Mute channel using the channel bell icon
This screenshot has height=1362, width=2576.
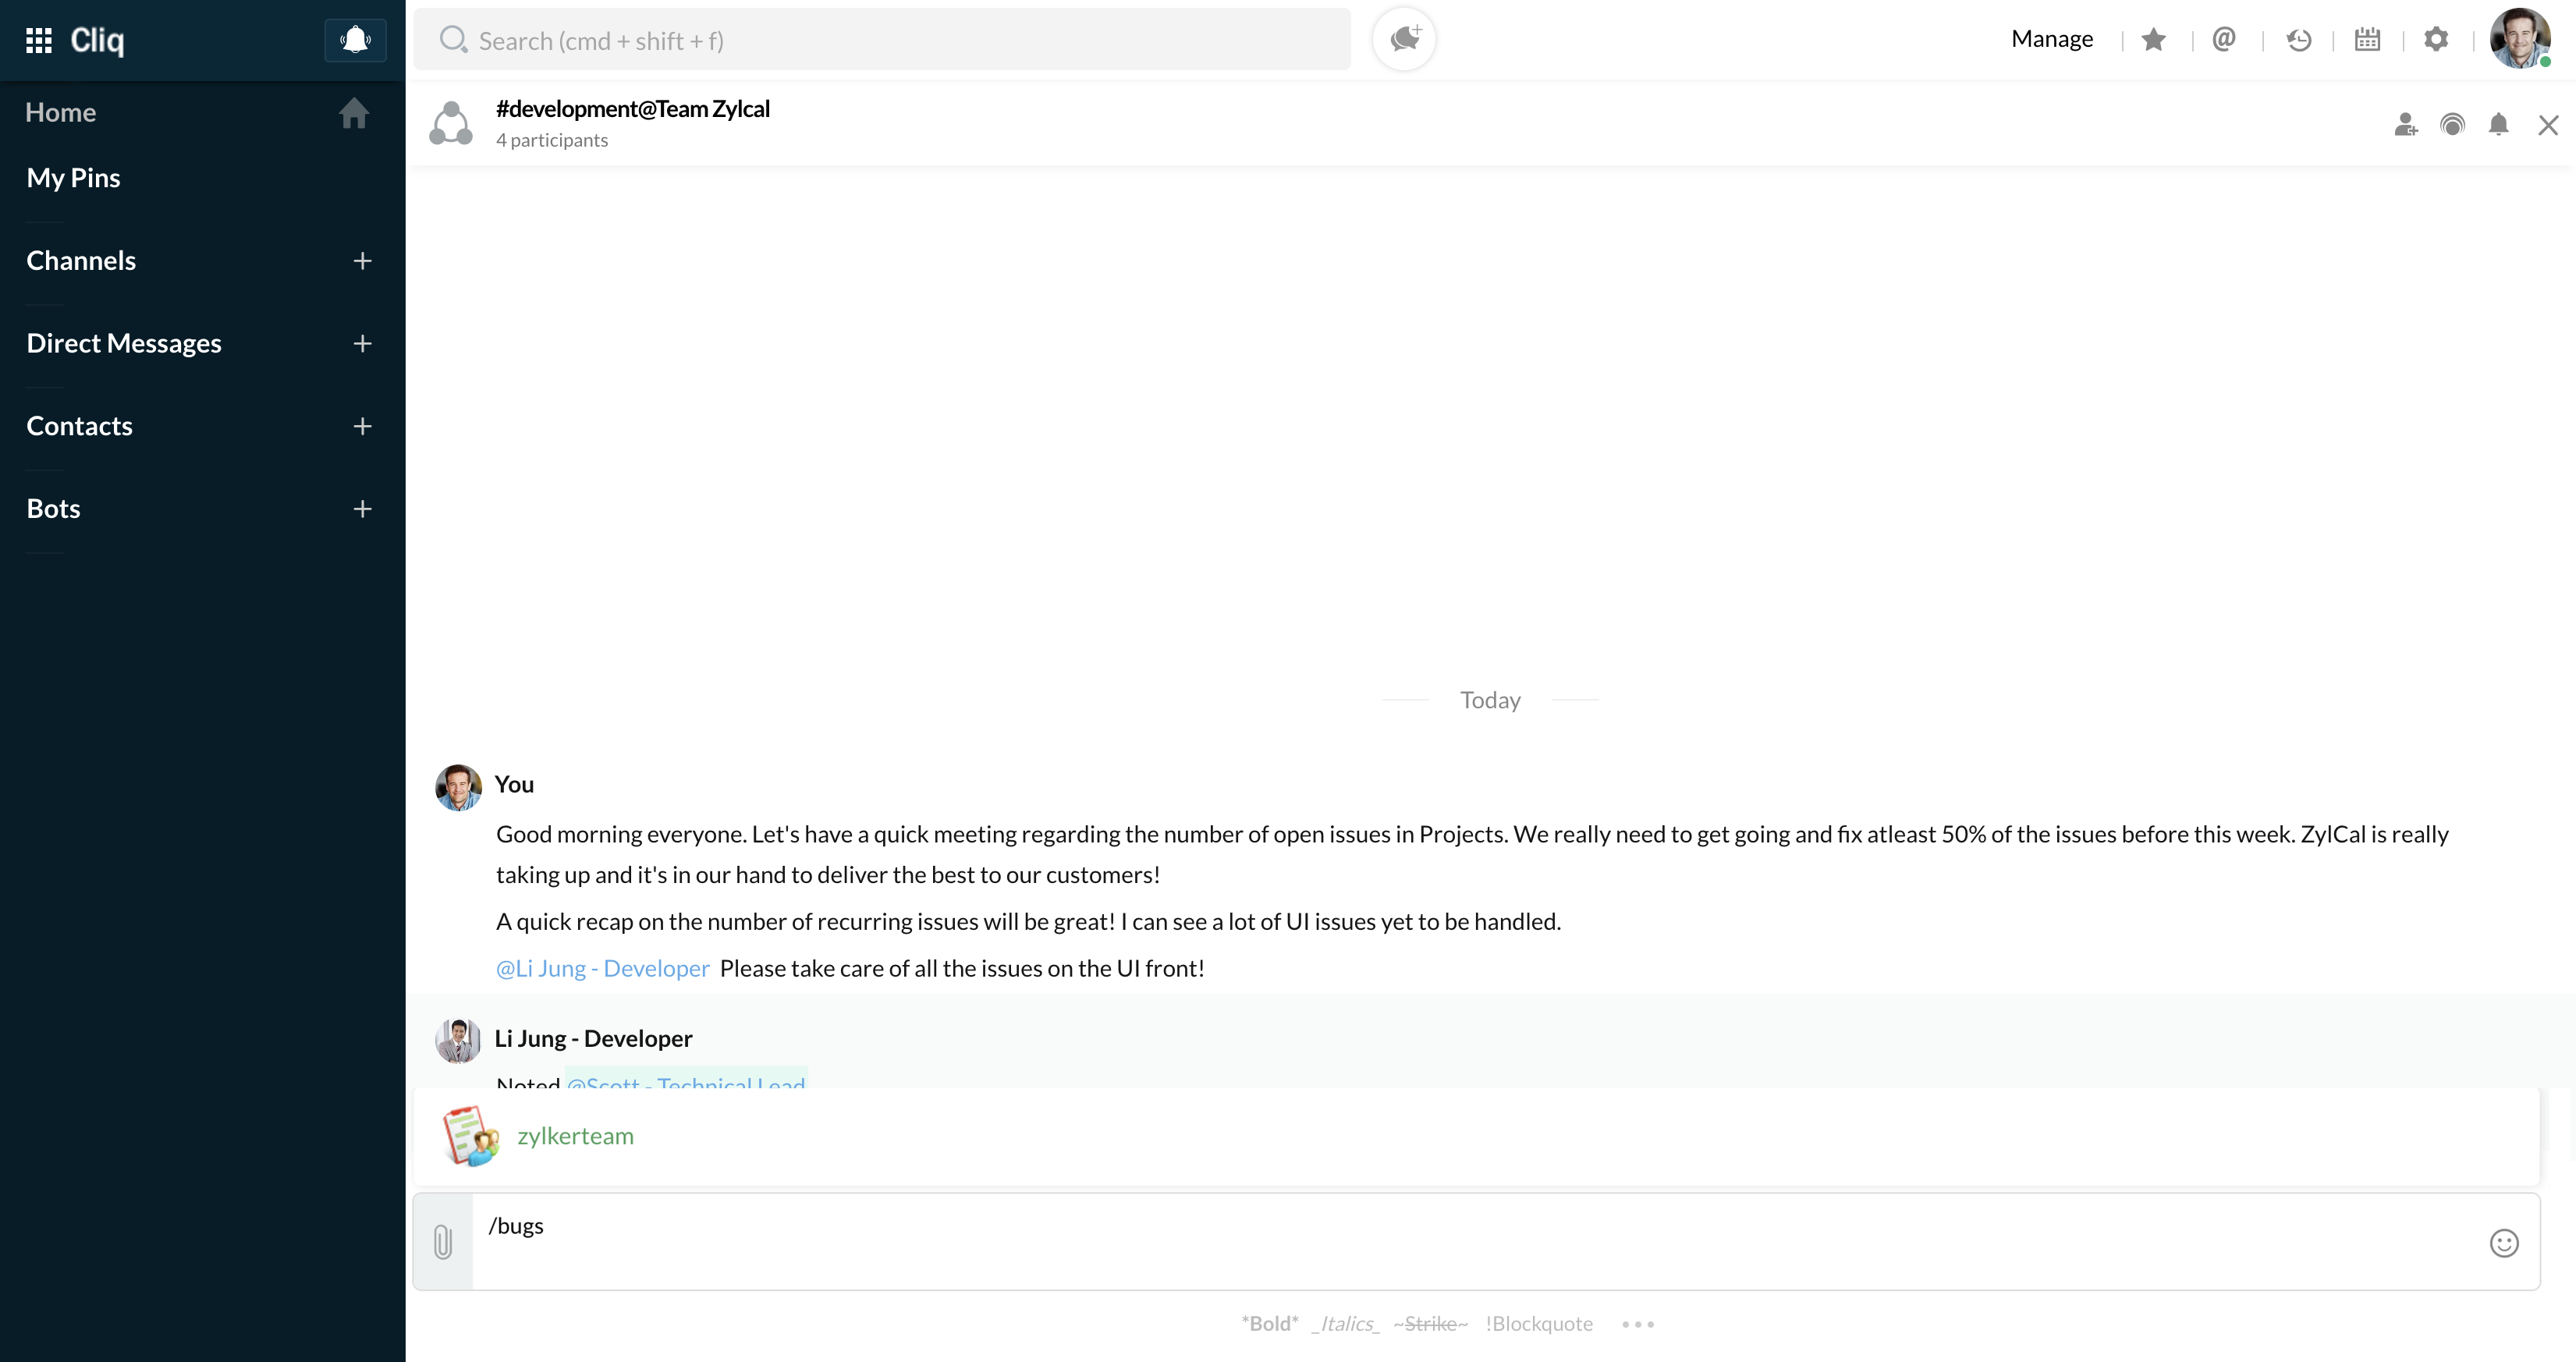point(2498,125)
